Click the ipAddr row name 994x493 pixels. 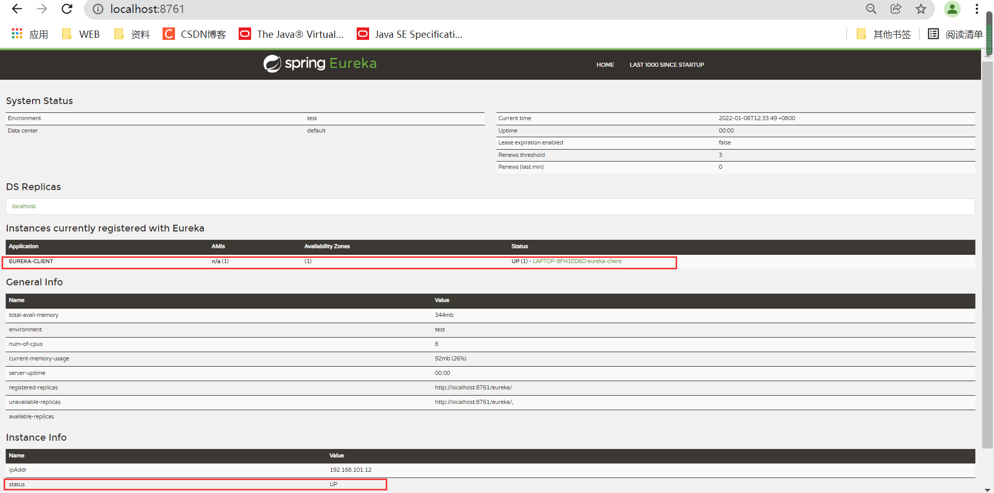18,470
